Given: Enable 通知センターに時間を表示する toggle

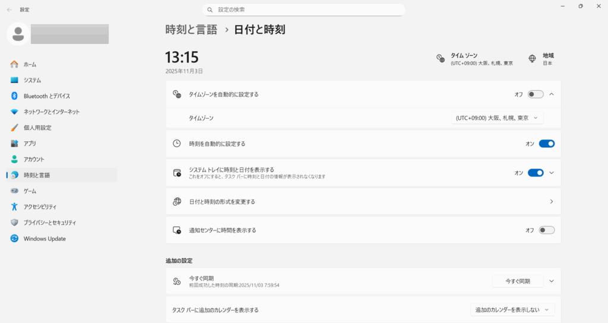Looking at the screenshot, I should coord(546,230).
